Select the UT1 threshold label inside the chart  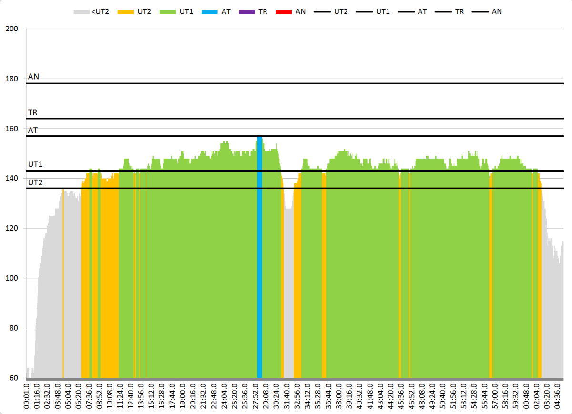point(35,164)
